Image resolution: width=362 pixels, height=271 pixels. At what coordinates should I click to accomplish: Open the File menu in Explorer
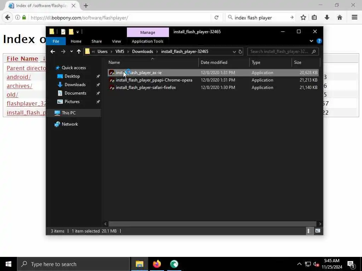click(x=56, y=41)
